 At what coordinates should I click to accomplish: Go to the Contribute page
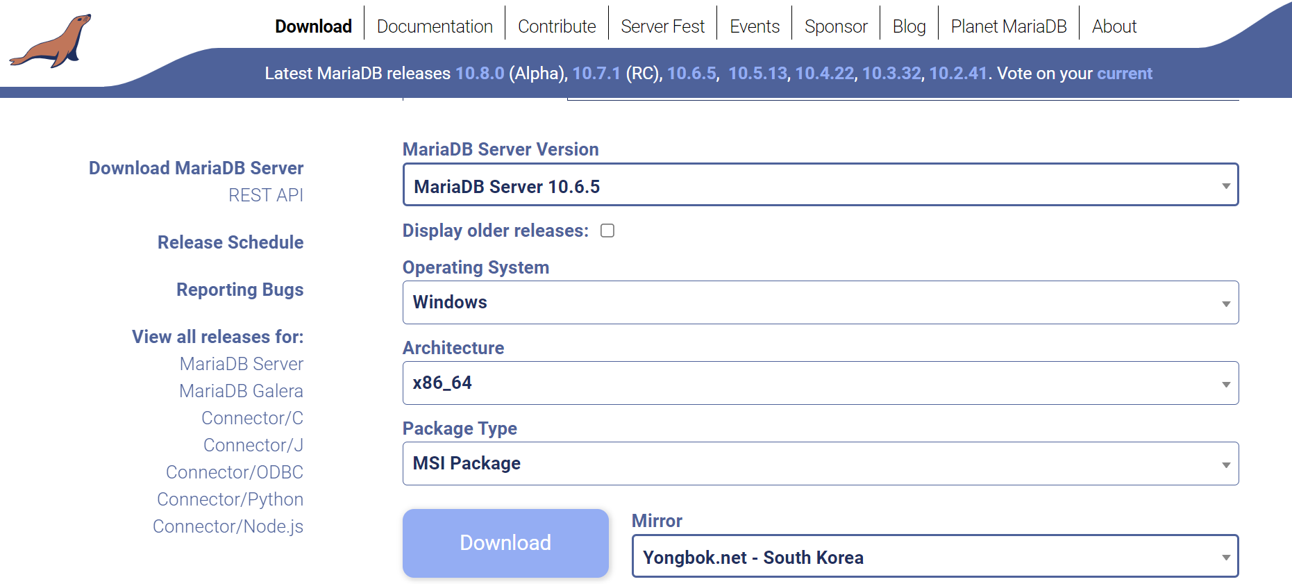coord(557,26)
